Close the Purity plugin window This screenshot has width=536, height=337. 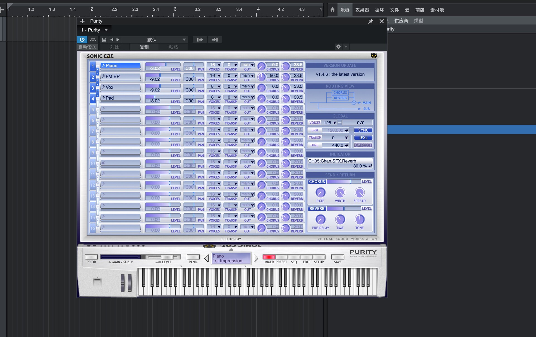(382, 21)
